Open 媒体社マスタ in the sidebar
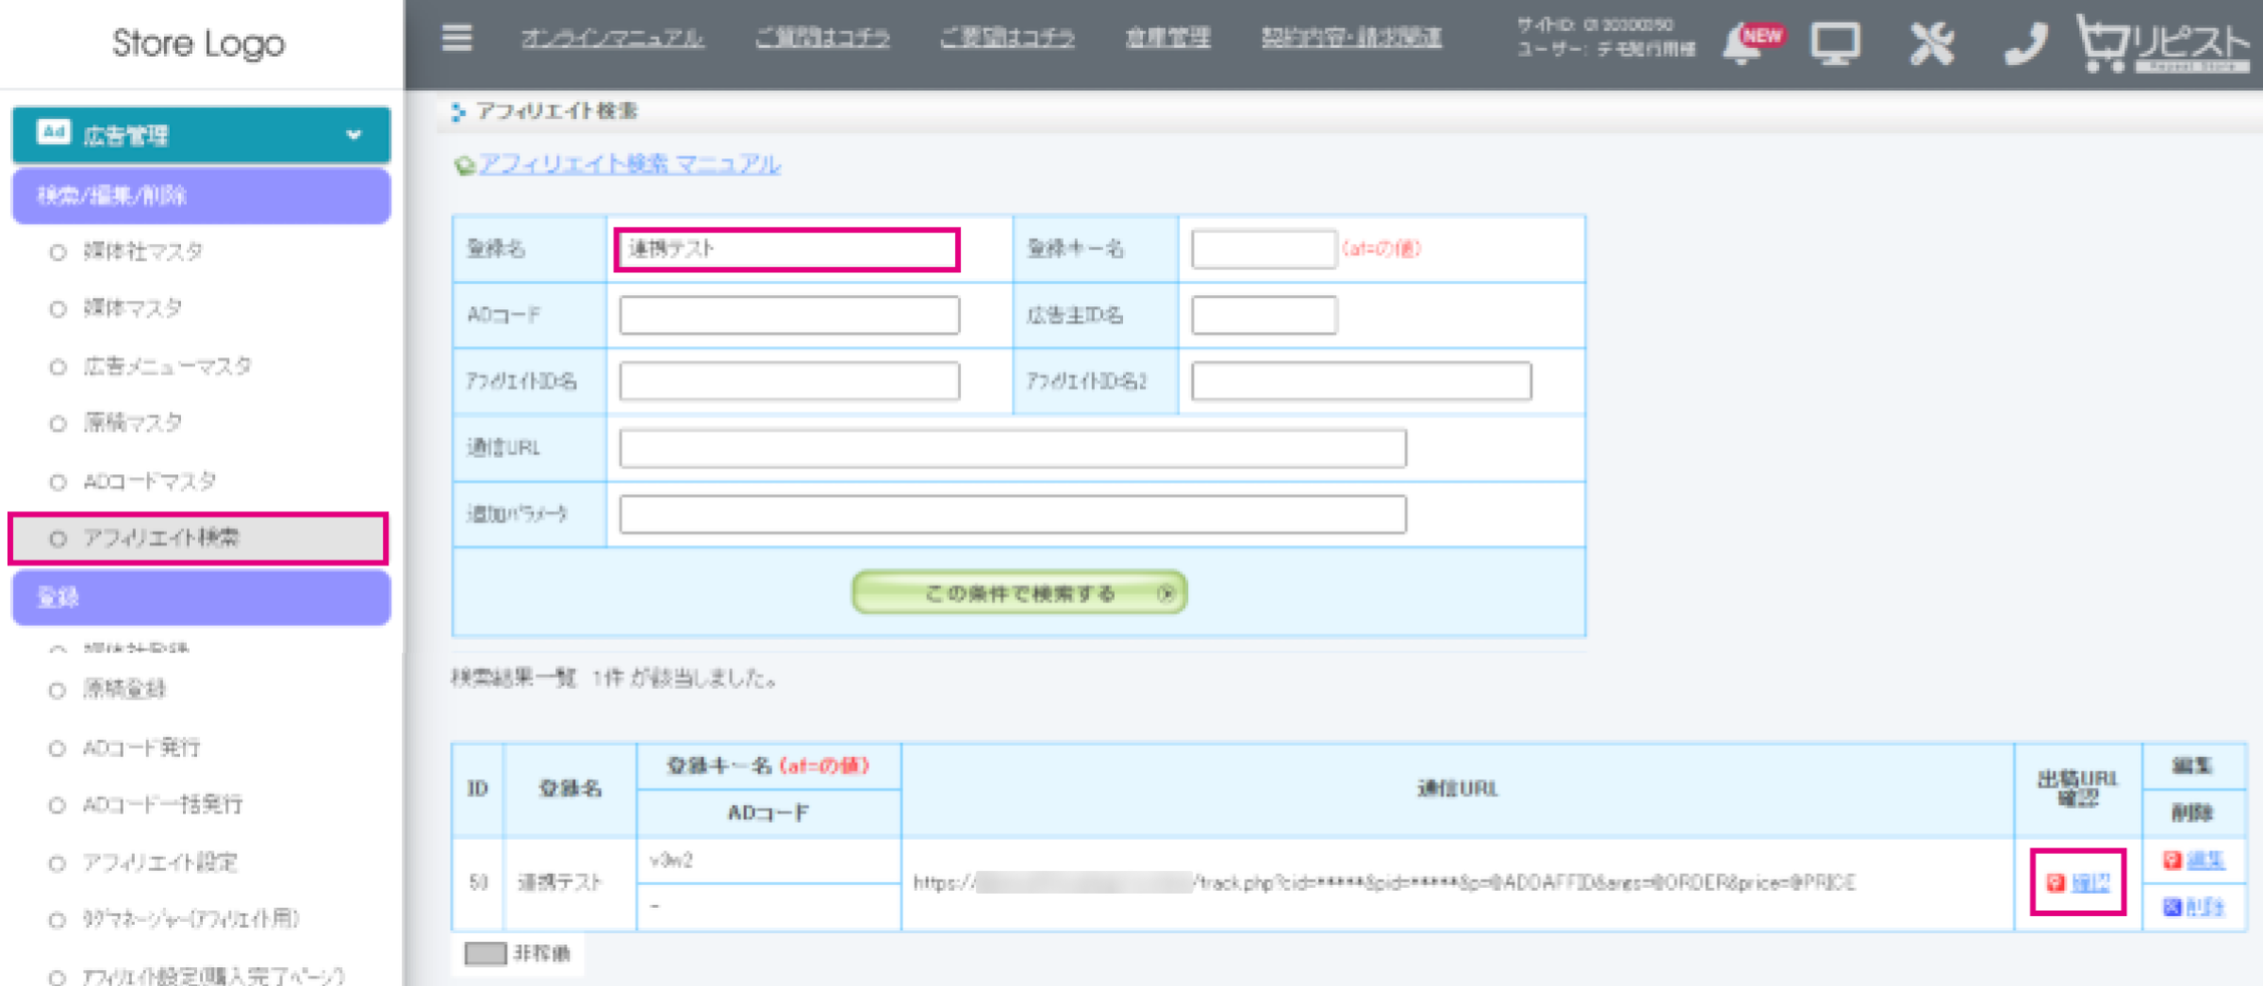2263x986 pixels. tap(143, 252)
